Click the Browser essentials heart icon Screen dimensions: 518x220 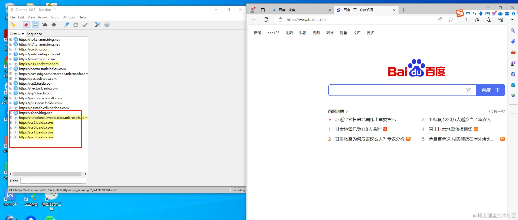click(x=501, y=20)
